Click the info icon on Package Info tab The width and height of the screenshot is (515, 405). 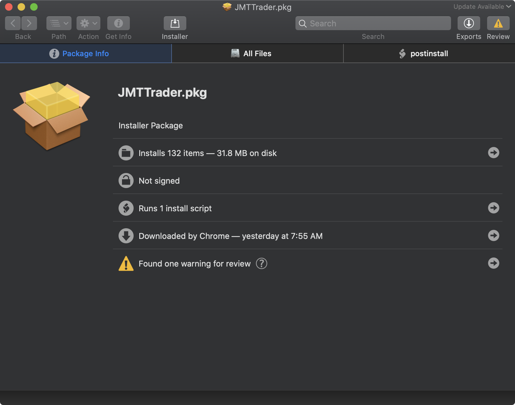(x=54, y=54)
